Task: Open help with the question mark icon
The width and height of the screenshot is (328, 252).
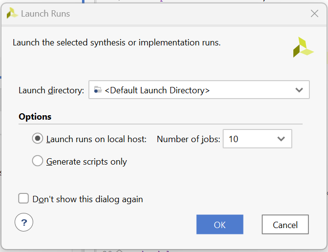Action: (x=24, y=222)
